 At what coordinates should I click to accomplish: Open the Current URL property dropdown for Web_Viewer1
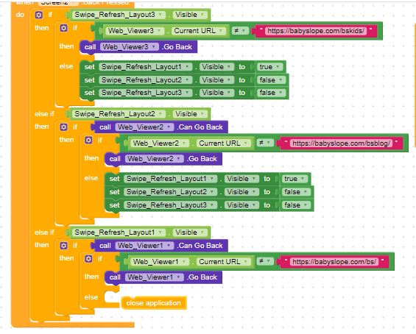223,262
